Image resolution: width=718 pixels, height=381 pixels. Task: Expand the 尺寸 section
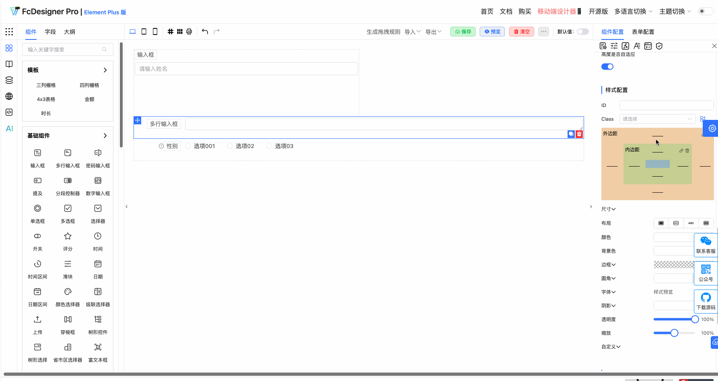click(609, 209)
